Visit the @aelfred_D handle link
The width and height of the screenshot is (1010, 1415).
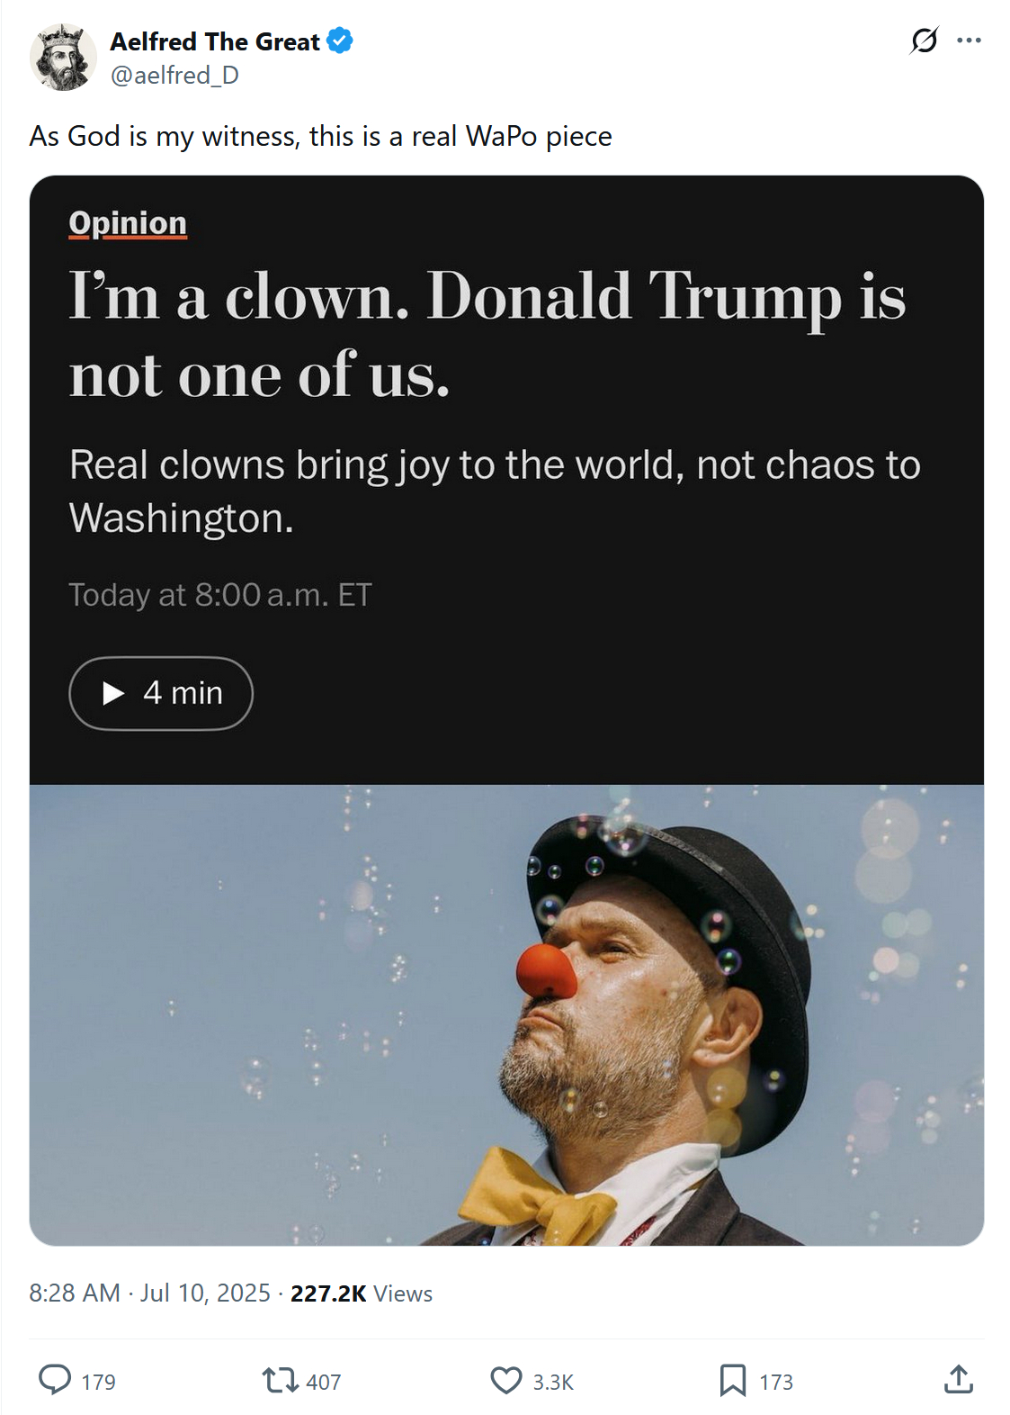[x=174, y=76]
